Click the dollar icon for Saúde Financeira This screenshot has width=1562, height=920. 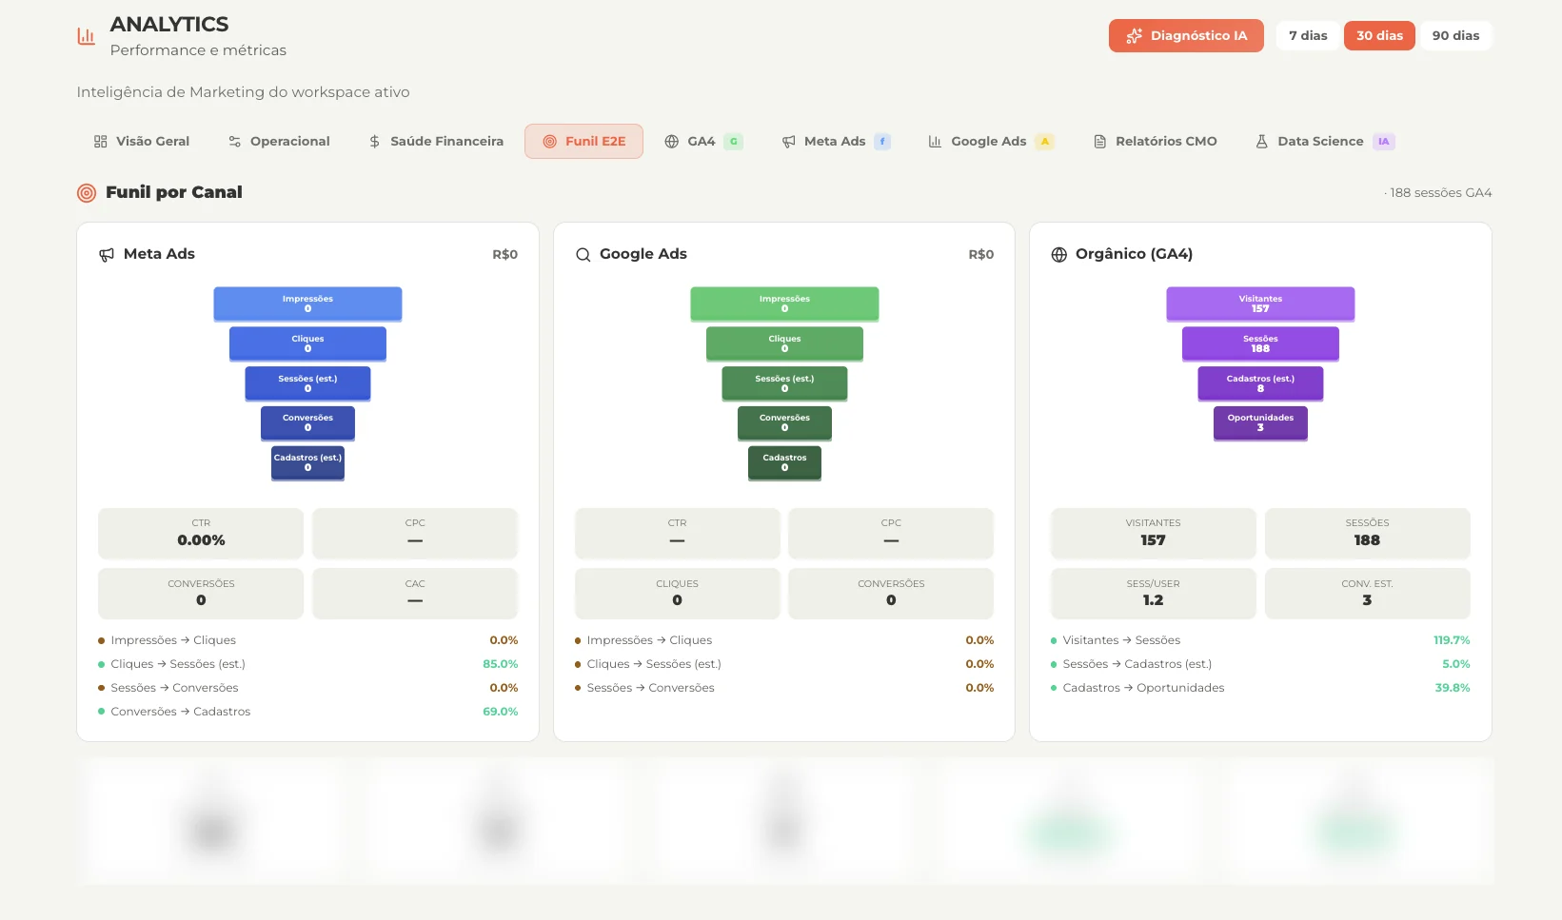click(374, 142)
